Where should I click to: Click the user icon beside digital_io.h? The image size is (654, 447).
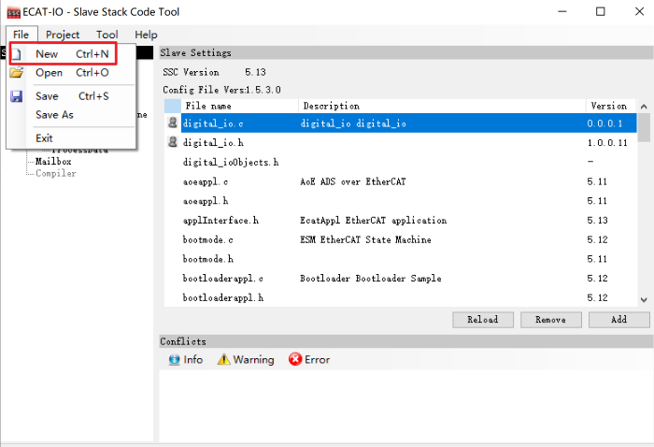tap(173, 142)
